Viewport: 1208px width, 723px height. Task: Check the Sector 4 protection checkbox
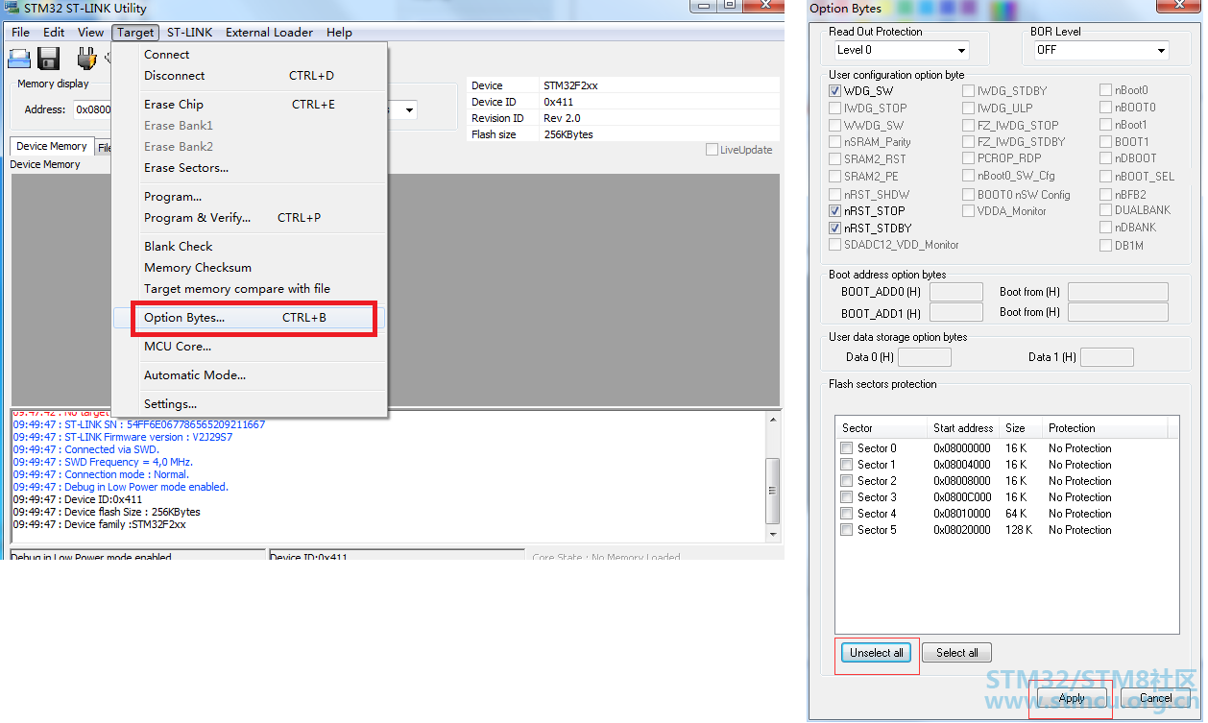click(846, 514)
